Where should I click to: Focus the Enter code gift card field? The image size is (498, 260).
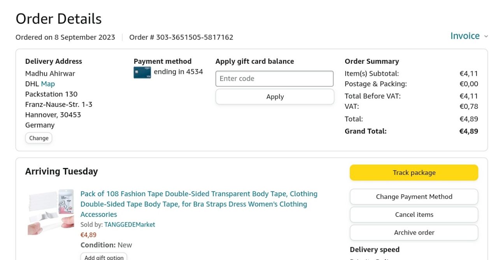pyautogui.click(x=274, y=79)
